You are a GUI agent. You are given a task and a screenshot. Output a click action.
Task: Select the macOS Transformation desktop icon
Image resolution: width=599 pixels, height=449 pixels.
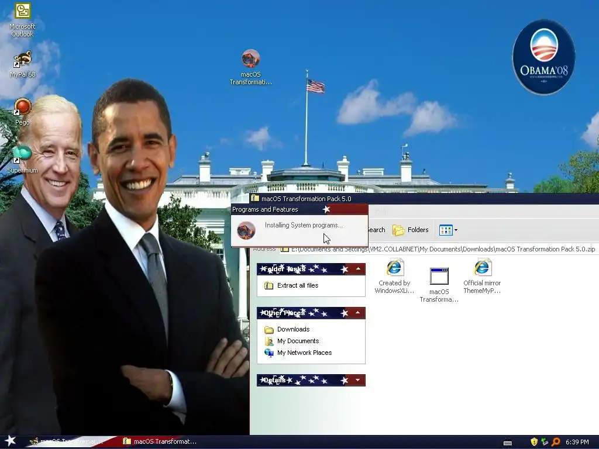250,67
